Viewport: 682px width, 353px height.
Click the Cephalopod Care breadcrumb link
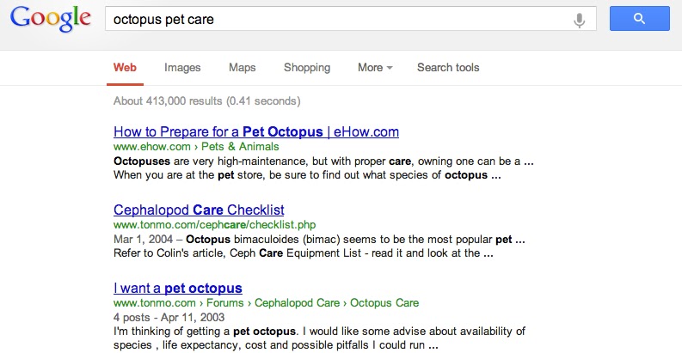[x=297, y=302]
